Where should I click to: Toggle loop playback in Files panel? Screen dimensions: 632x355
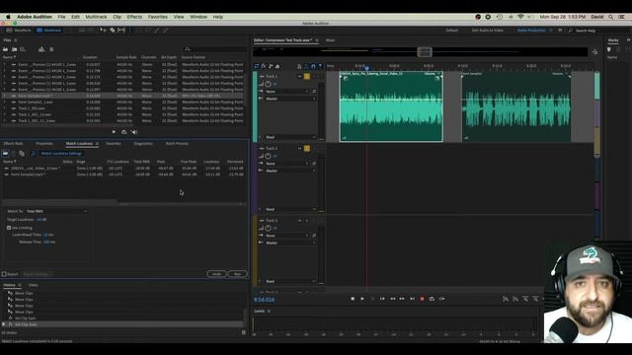click(123, 132)
